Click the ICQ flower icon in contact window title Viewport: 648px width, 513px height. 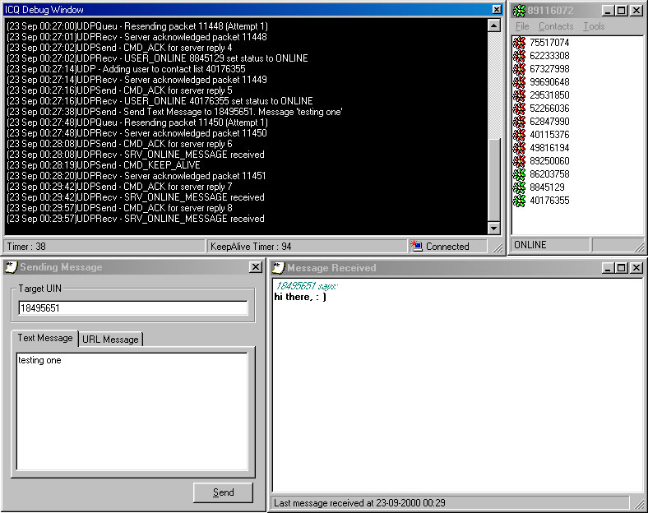(519, 11)
